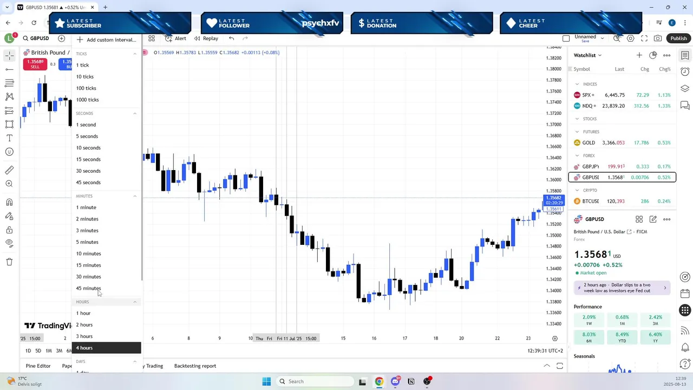The height and width of the screenshot is (390, 693).
Task: Set the 1D date range
Action: point(28,350)
